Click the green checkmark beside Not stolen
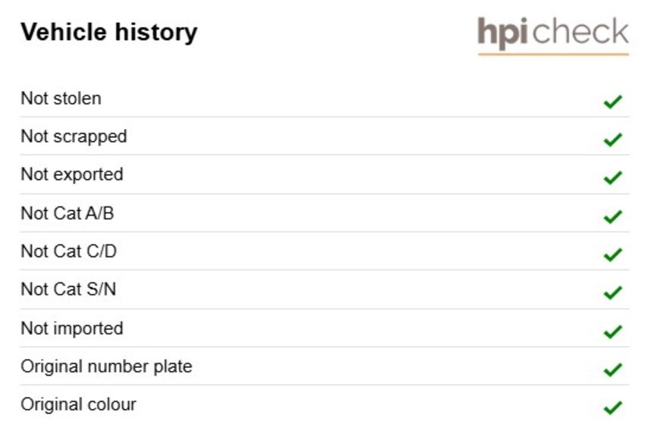 [613, 102]
